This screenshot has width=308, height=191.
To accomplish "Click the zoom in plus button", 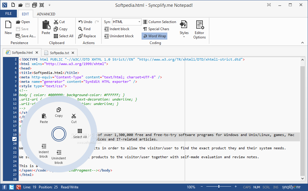I will [236, 187].
